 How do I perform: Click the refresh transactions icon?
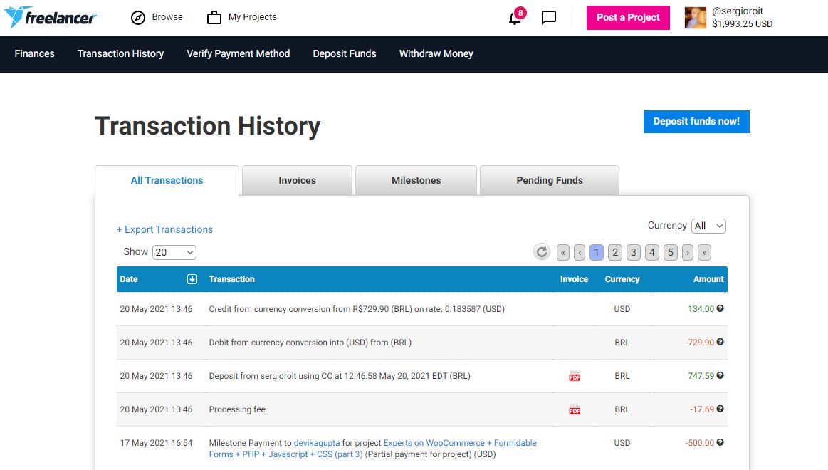point(542,252)
